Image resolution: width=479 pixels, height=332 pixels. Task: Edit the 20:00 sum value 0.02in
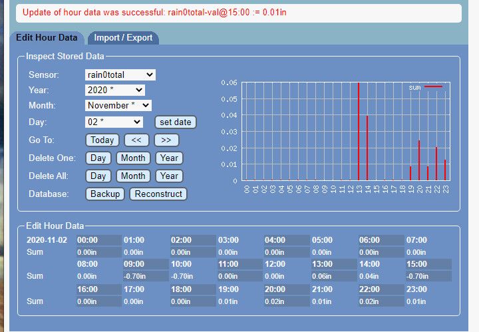pyautogui.click(x=287, y=301)
